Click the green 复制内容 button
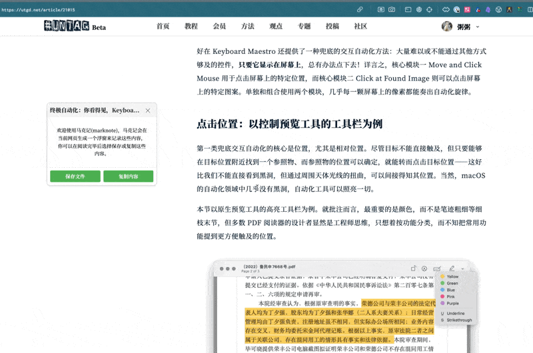533x353 pixels. 128,176
